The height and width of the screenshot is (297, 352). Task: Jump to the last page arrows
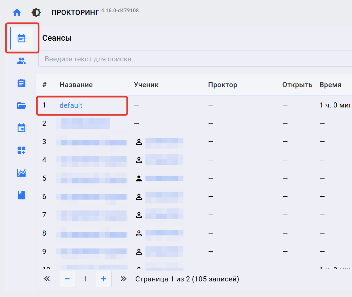point(123,279)
